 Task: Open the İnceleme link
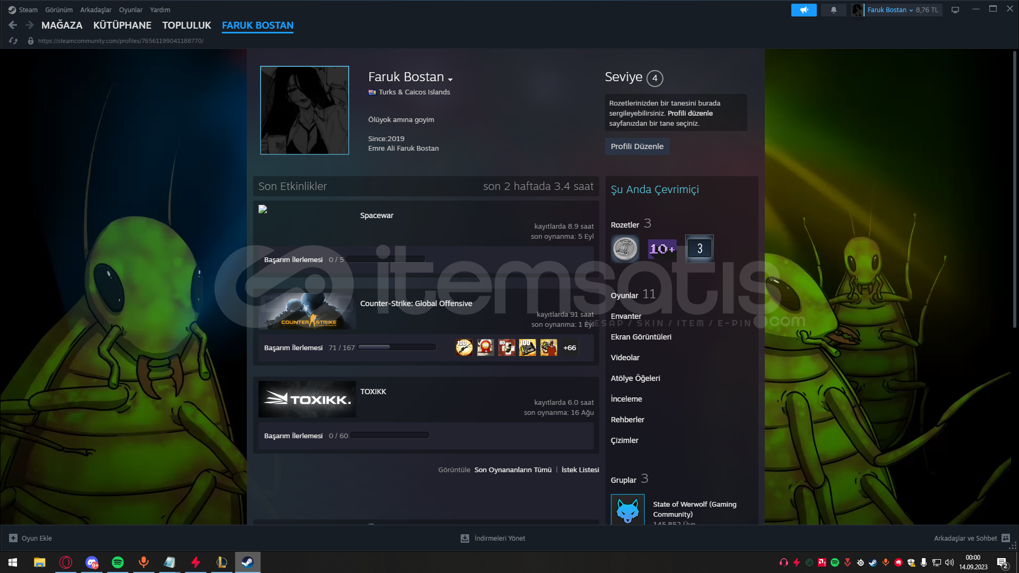click(x=626, y=399)
